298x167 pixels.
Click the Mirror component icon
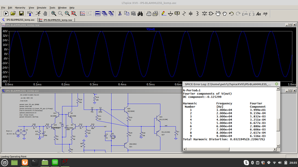[x=251, y=13]
